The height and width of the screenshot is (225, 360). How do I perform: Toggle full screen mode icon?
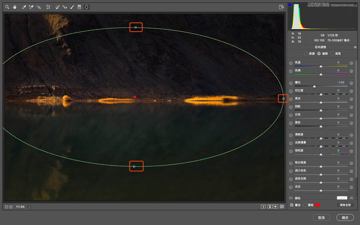(x=281, y=7)
